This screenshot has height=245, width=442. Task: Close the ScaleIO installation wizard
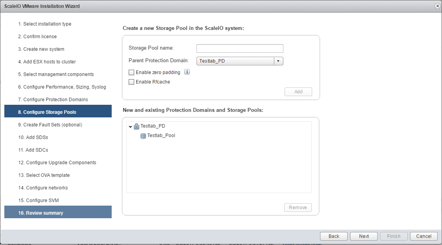438,6
